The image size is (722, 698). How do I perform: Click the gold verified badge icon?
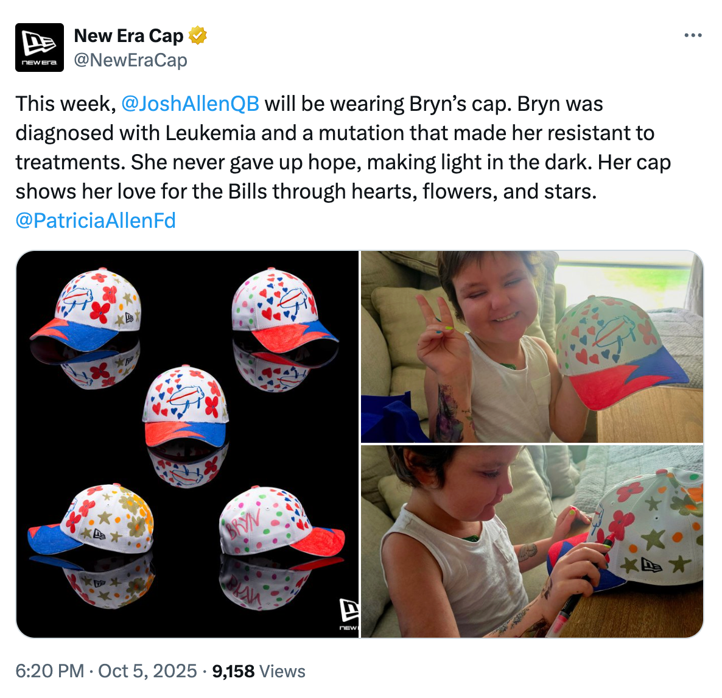tap(198, 36)
